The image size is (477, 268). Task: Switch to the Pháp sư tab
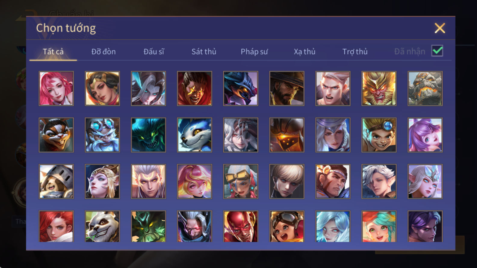254,52
